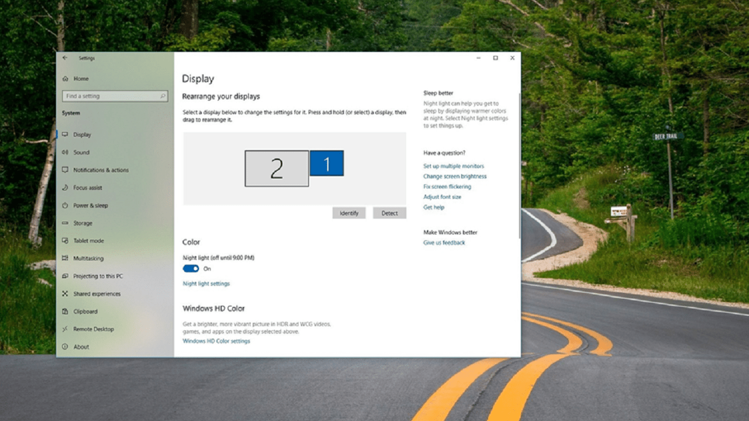Image resolution: width=749 pixels, height=421 pixels.
Task: Click the Clipboard icon in sidebar
Action: point(65,311)
